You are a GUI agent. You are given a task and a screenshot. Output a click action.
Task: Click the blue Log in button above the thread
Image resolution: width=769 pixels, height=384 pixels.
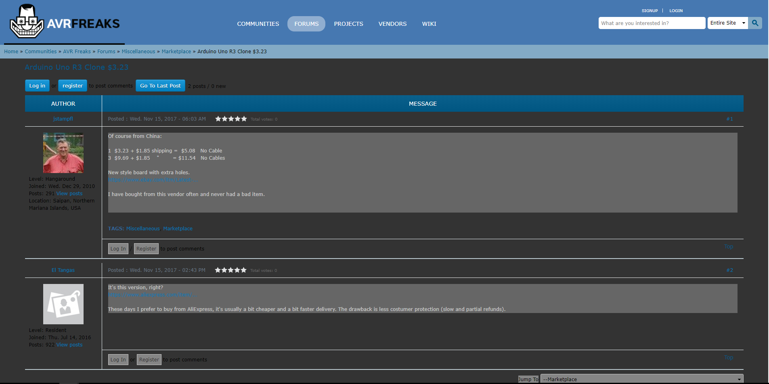click(x=37, y=86)
